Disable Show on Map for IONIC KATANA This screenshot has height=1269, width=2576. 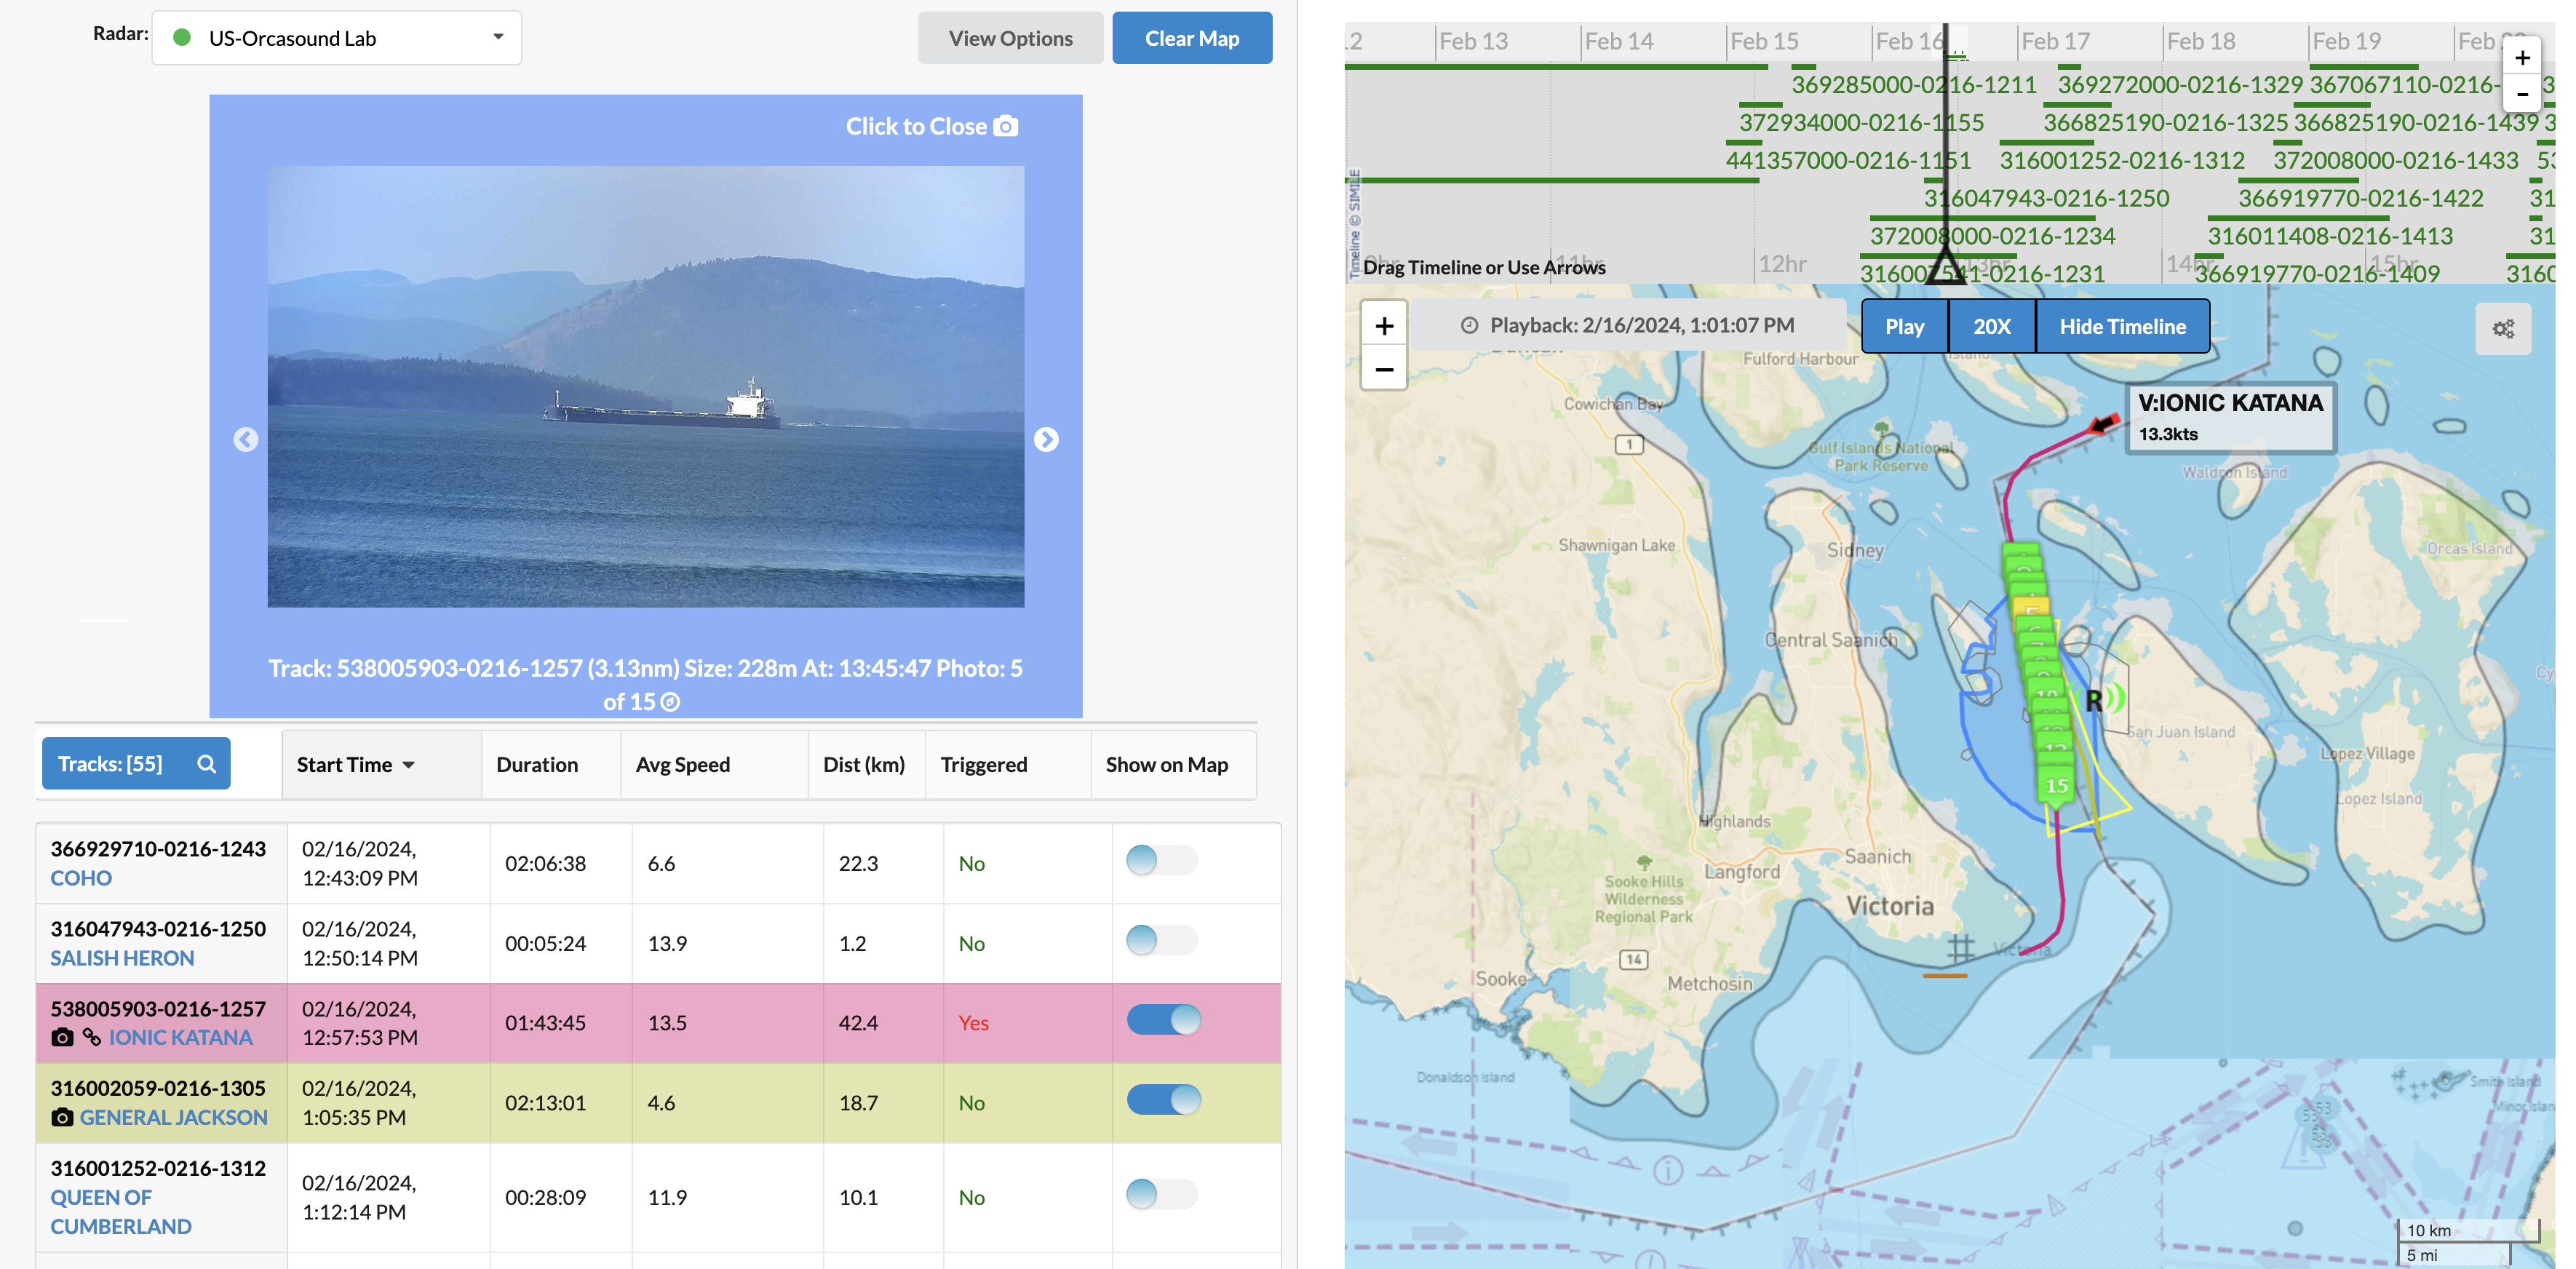pos(1163,1020)
